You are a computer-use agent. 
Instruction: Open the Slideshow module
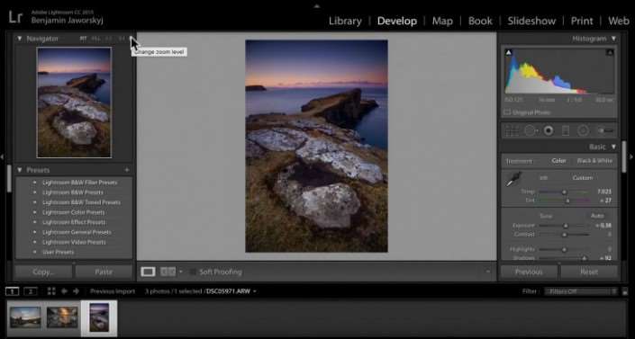531,21
